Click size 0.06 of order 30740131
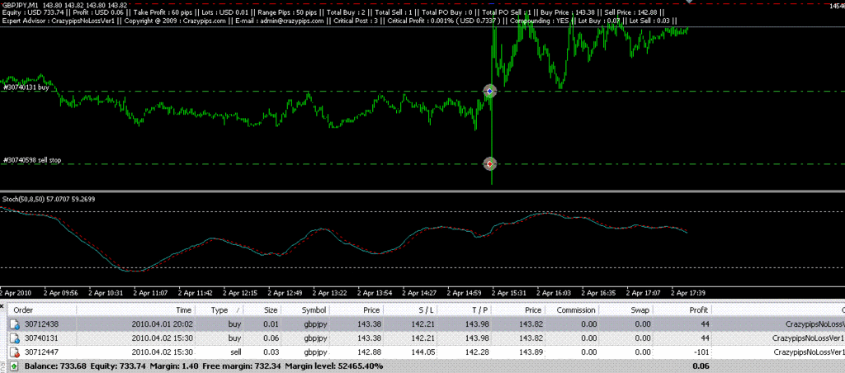845x373 pixels. coord(271,338)
